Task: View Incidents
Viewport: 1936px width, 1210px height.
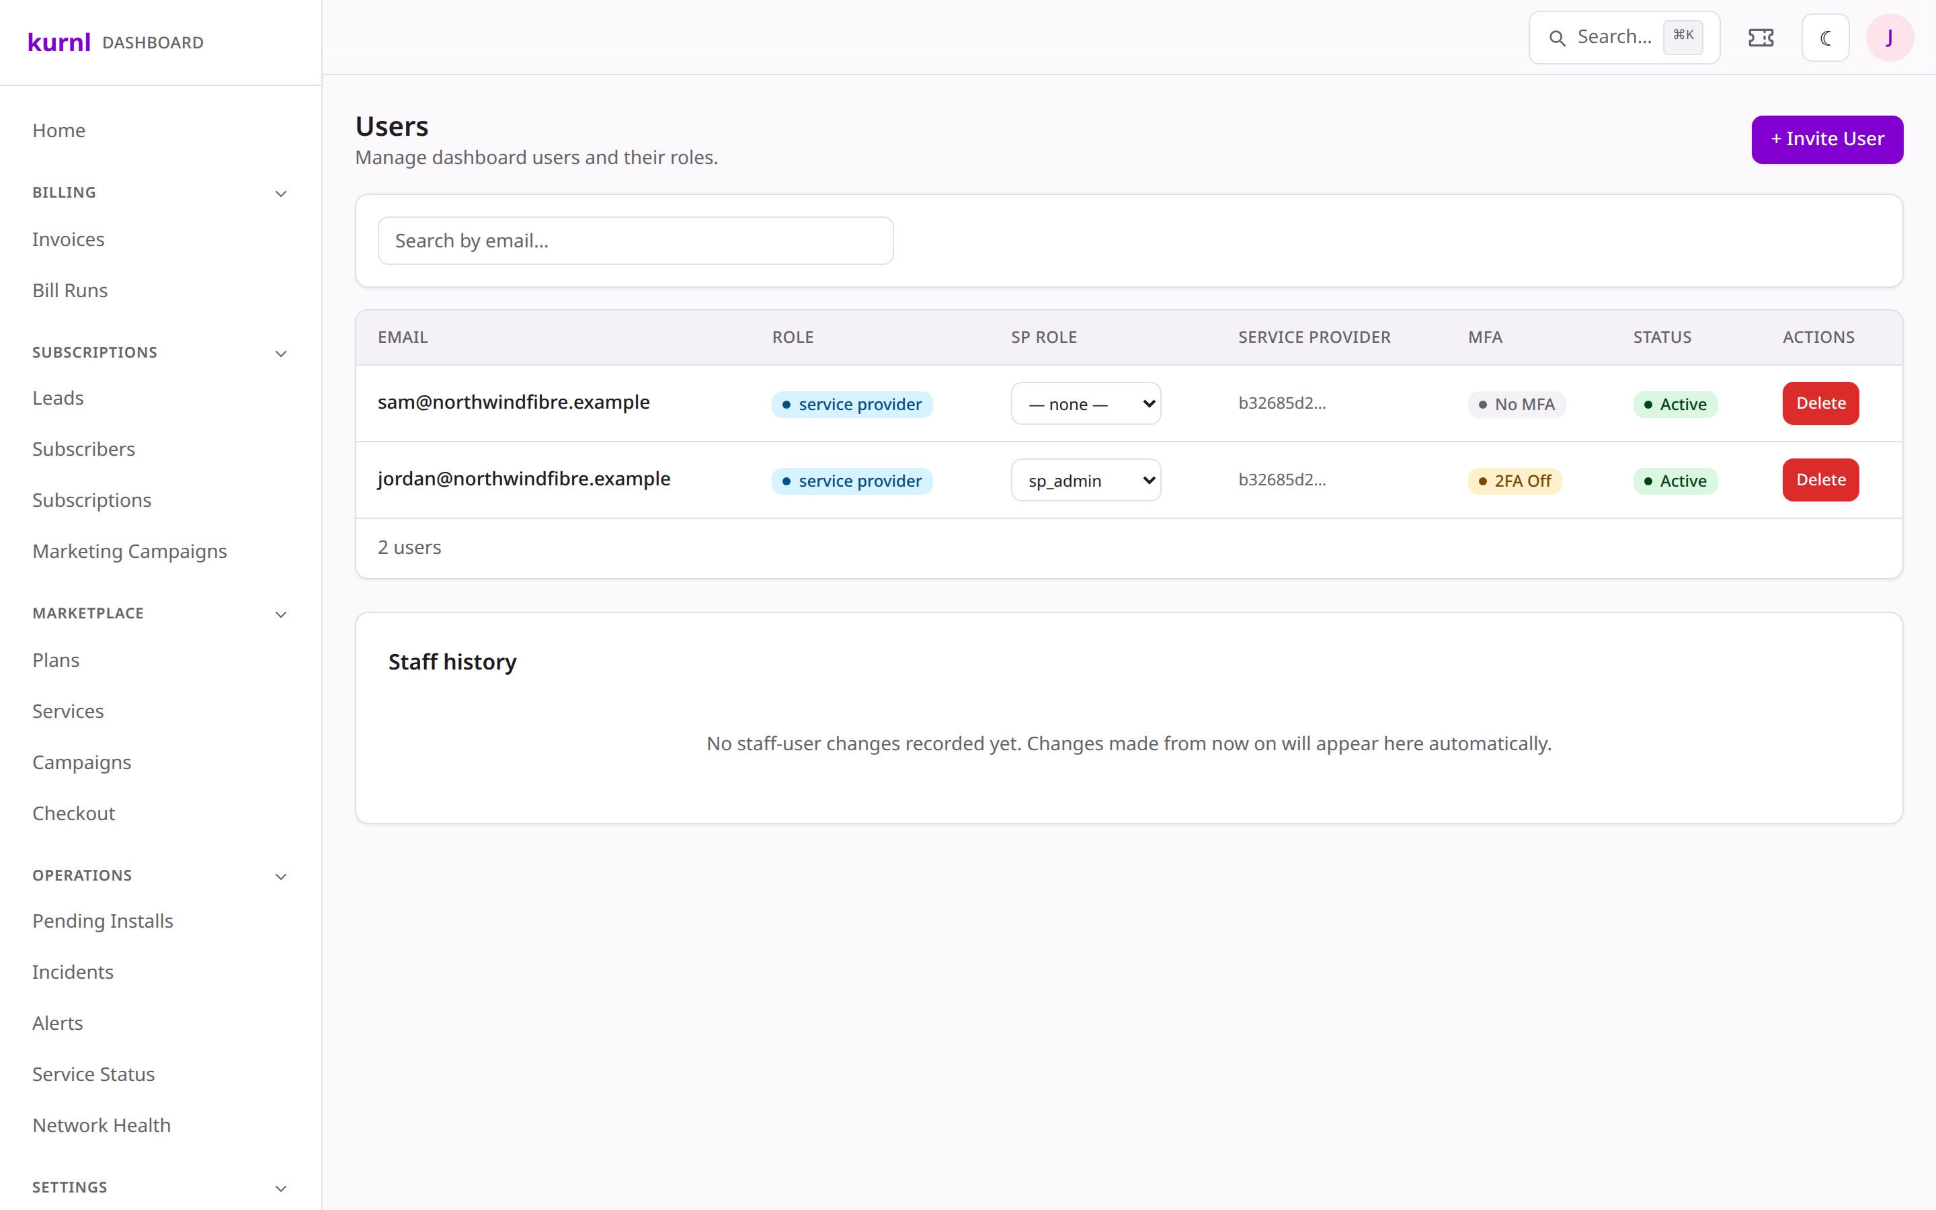Action: 73,972
